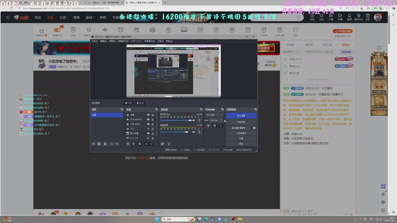Open Douyu hamburger menu icon

(7, 17)
